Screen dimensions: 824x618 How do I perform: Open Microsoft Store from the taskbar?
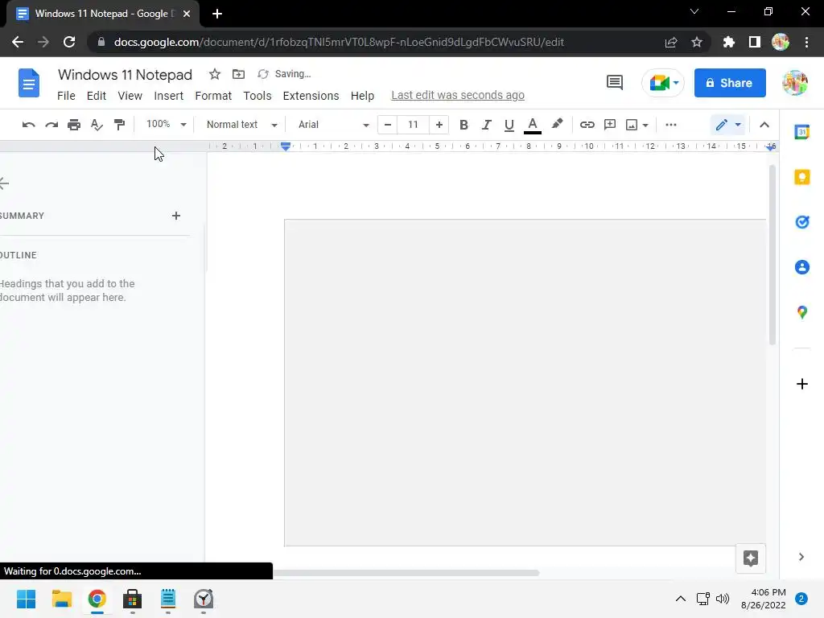coord(133,599)
